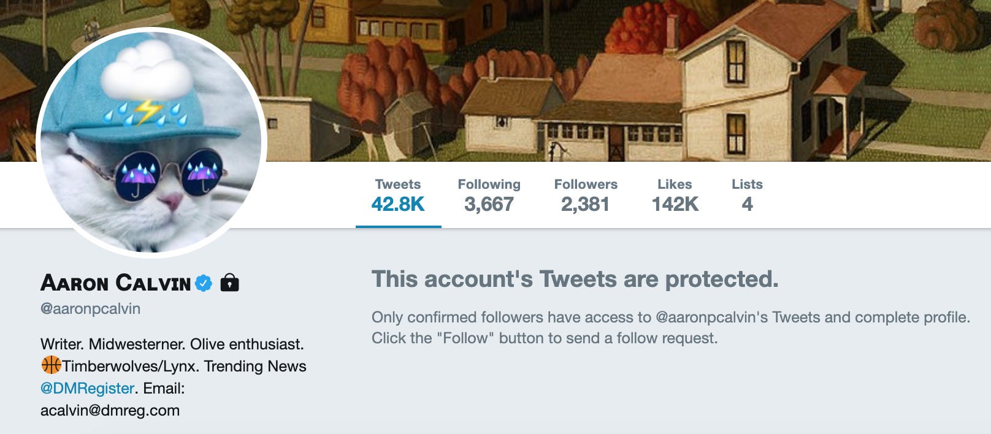Open the @DMRegister profile link
The width and height of the screenshot is (991, 434).
[x=87, y=388]
